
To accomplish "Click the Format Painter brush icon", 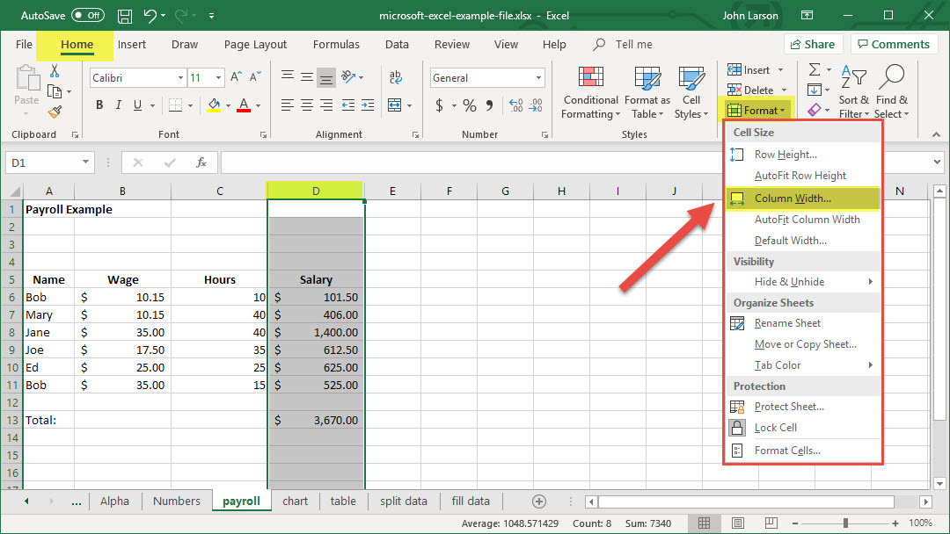I will point(55,112).
